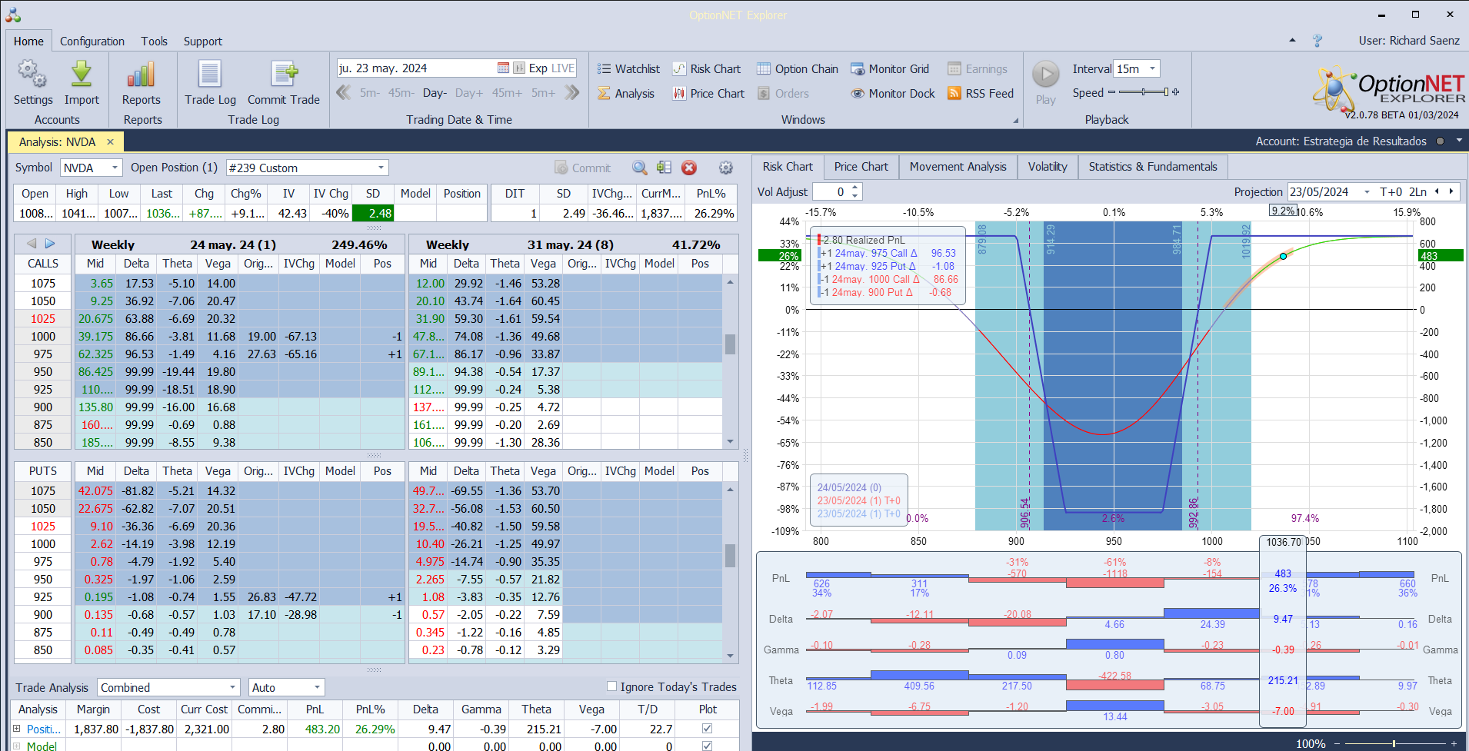
Task: Adjust the playback Speed slider
Action: click(x=1144, y=92)
